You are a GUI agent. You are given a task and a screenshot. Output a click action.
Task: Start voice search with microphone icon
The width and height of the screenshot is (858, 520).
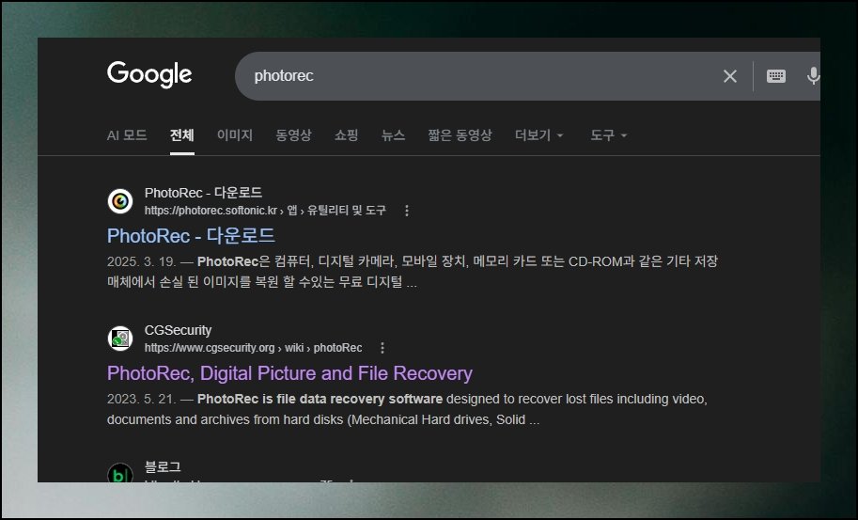click(x=814, y=76)
